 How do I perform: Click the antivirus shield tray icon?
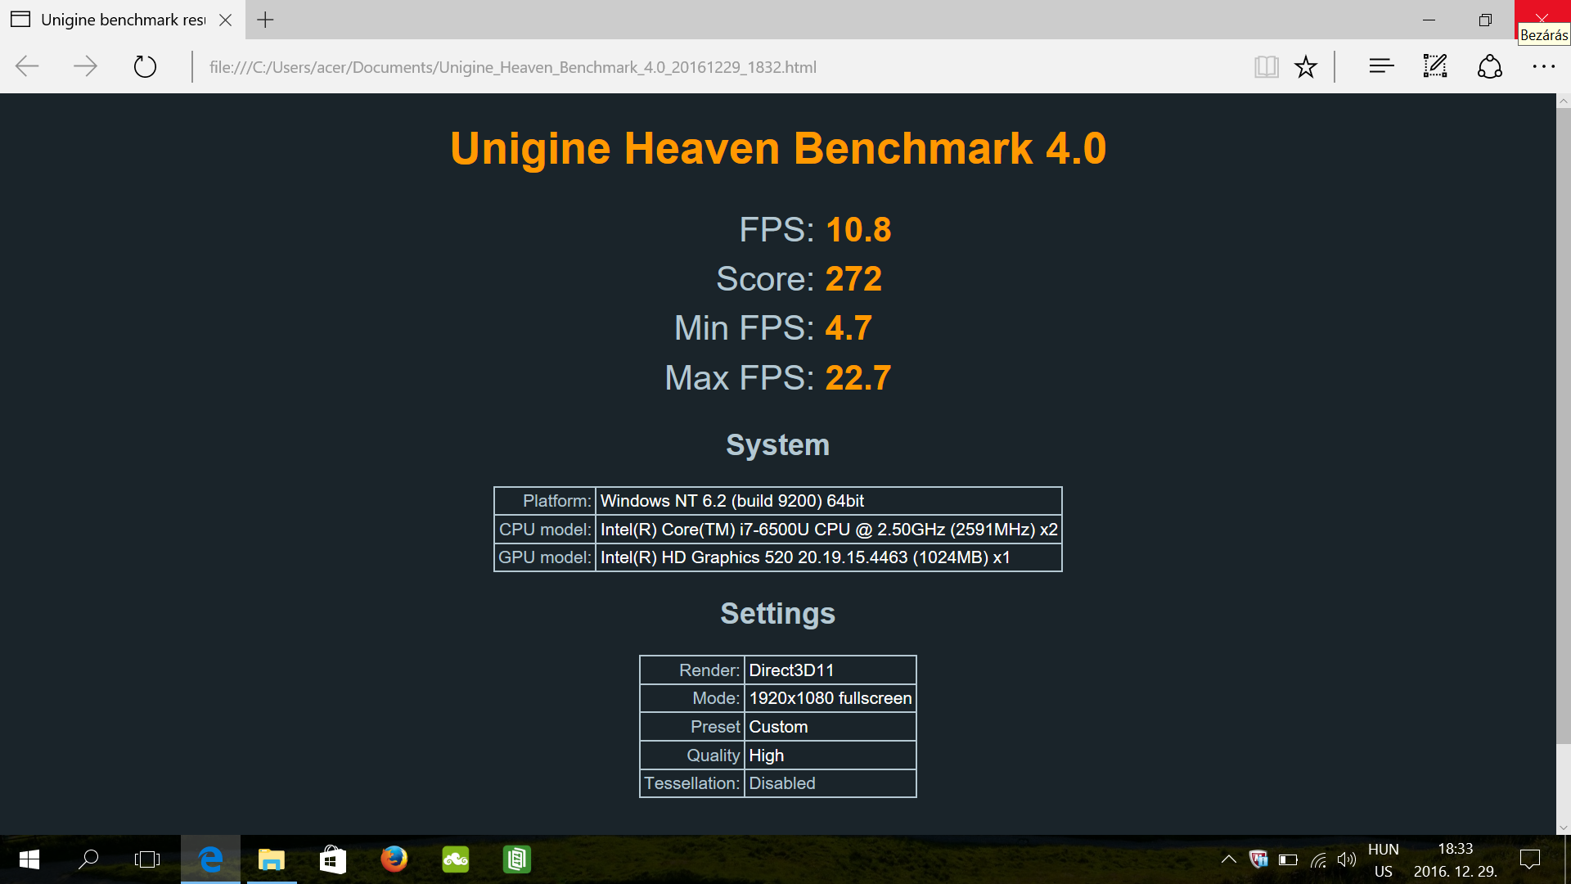click(x=1258, y=859)
